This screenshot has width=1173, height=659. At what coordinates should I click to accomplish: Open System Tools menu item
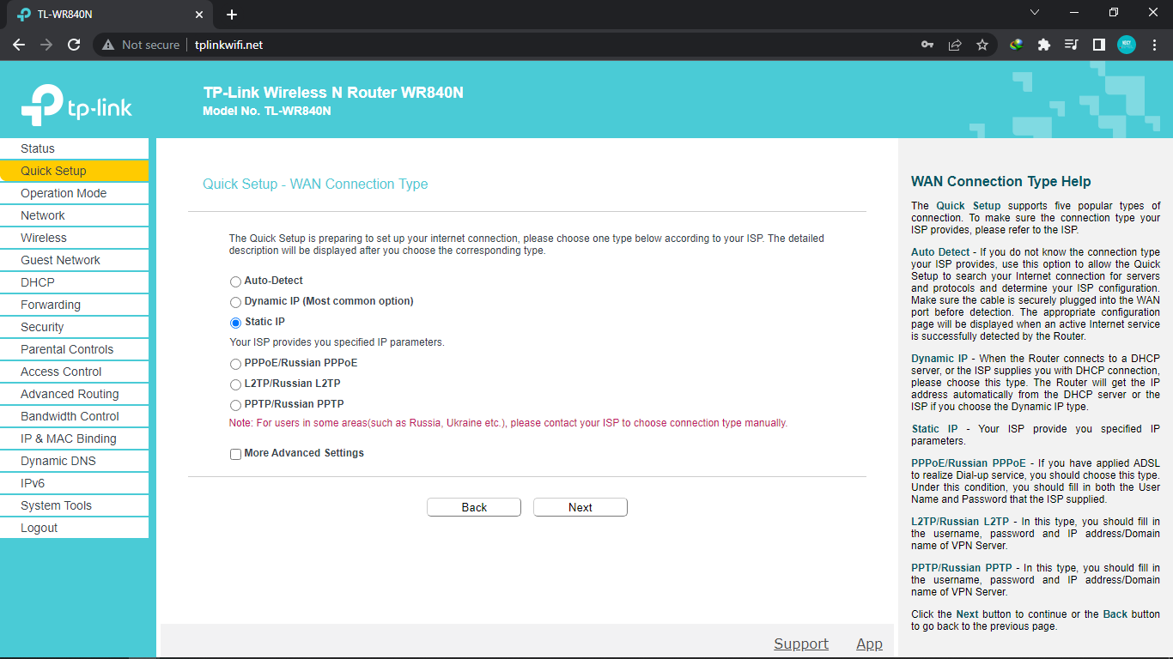coord(74,505)
